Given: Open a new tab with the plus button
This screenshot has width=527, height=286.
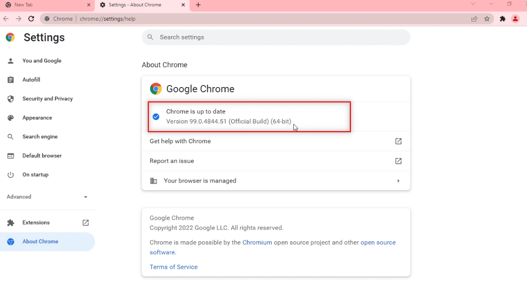Looking at the screenshot, I should 198,5.
